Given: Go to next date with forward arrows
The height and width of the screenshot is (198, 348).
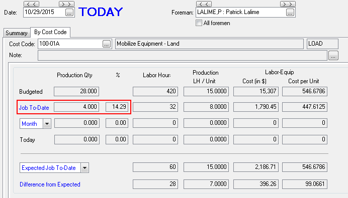Looking at the screenshot, I should (x=66, y=4).
